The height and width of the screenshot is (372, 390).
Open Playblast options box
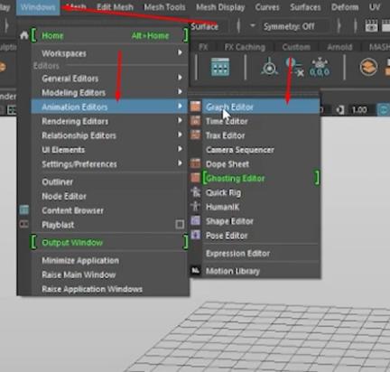[180, 225]
